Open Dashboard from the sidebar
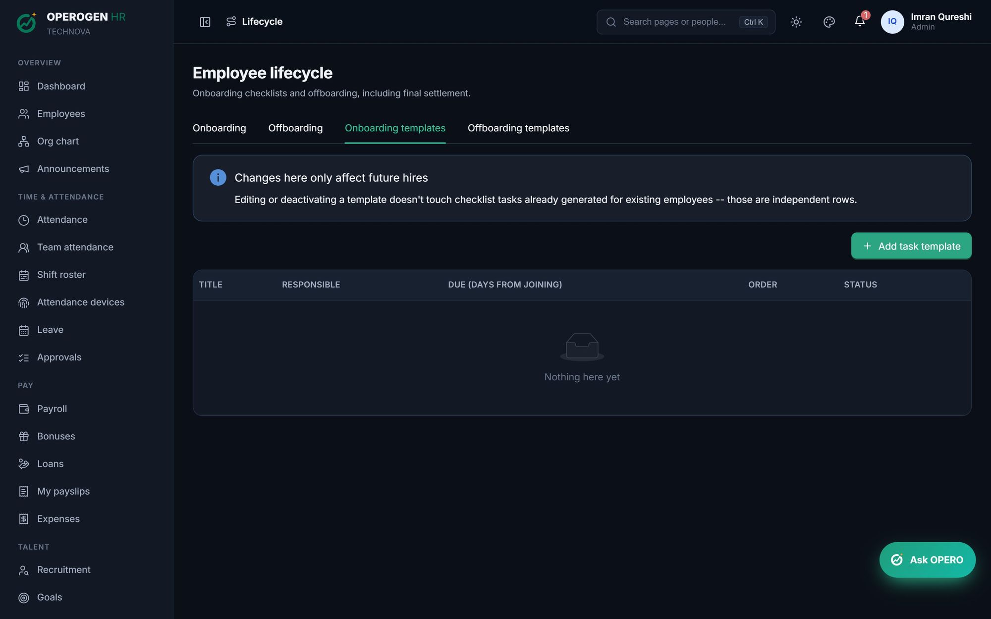Image resolution: width=991 pixels, height=619 pixels. 86,86
